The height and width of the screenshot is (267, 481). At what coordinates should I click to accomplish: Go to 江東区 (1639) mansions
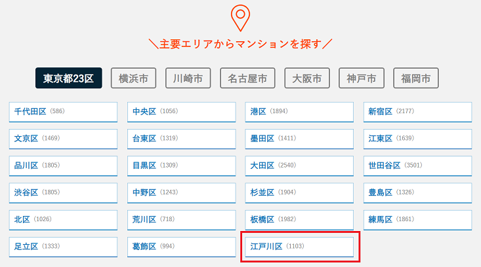point(418,139)
